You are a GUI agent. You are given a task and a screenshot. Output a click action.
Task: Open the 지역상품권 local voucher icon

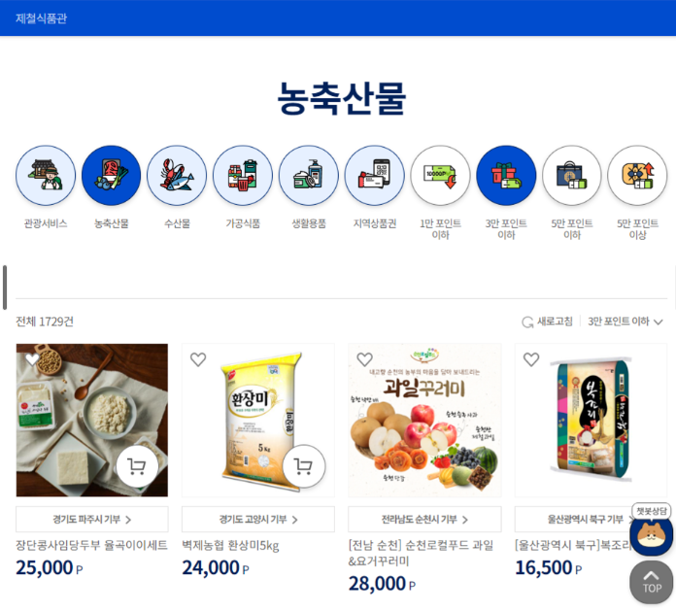click(x=375, y=176)
